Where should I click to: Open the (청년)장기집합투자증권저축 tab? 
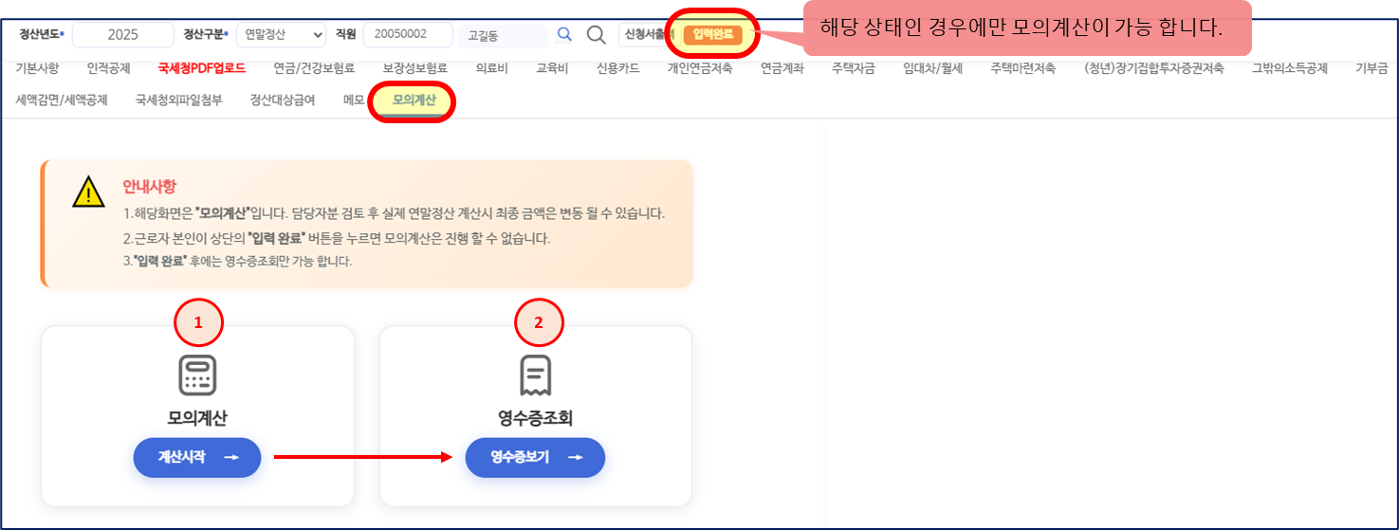click(1154, 68)
